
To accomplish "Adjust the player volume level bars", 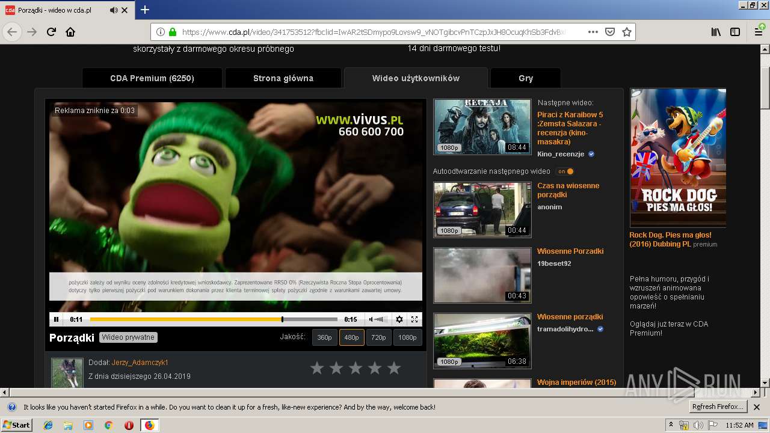I will pos(382,319).
